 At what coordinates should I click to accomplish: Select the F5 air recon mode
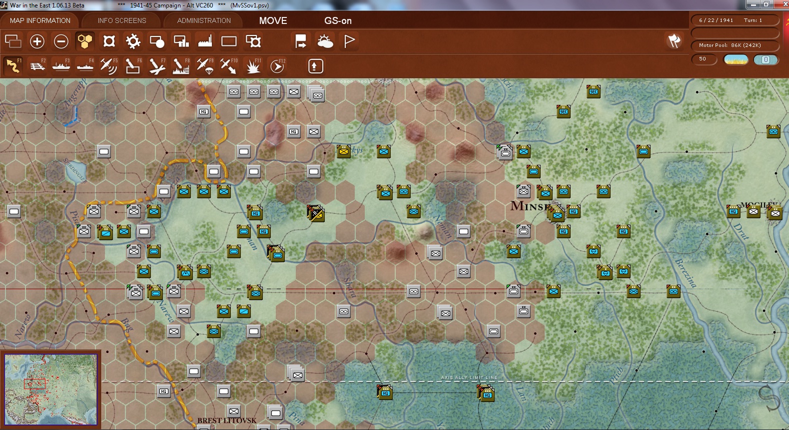[109, 66]
